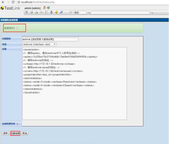Click the Closed status code 5 line
The width and height of the screenshot is (169, 144).
click(58, 85)
